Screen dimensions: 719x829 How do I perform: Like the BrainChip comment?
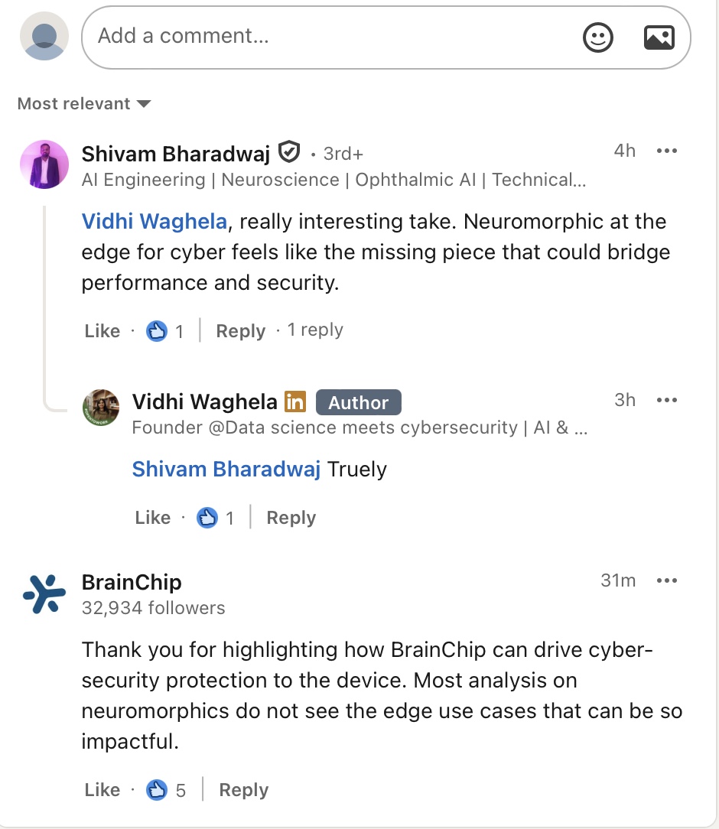(x=102, y=790)
